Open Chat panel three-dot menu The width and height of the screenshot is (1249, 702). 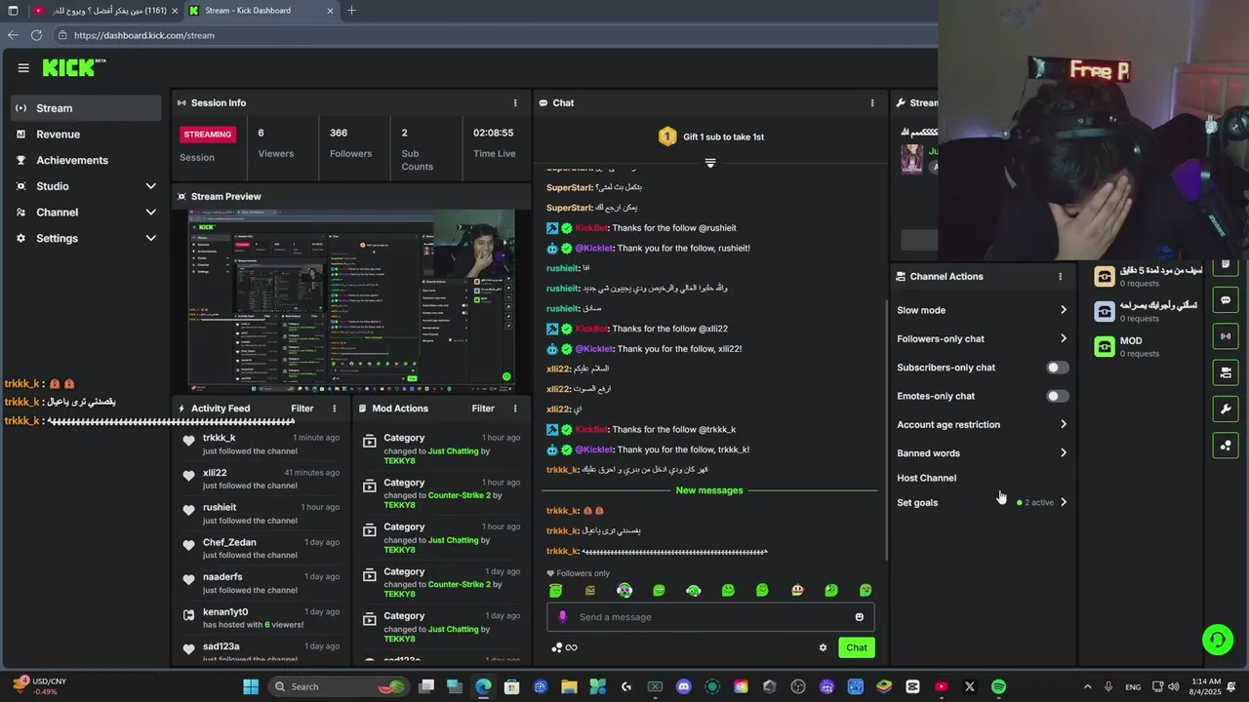pyautogui.click(x=872, y=102)
